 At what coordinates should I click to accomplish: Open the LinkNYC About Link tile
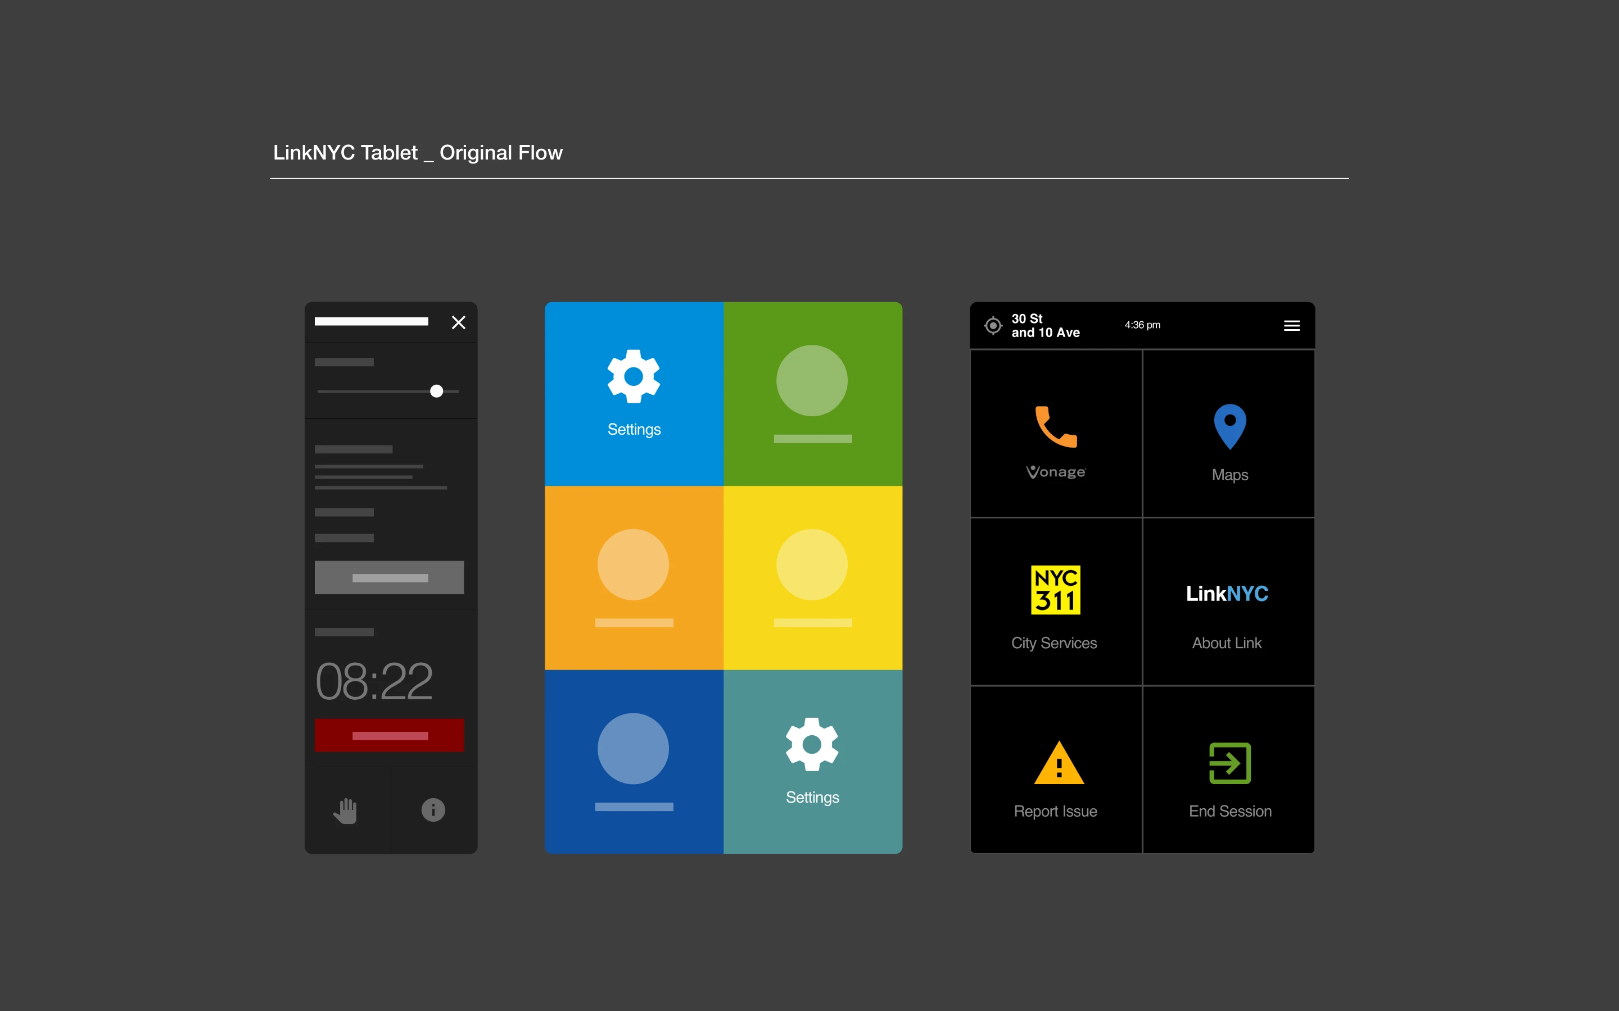(1227, 594)
